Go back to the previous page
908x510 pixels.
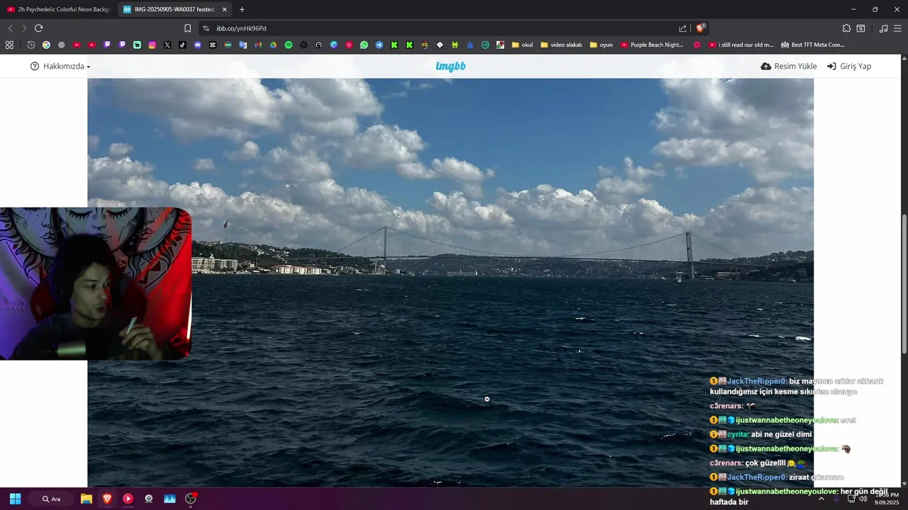point(10,28)
